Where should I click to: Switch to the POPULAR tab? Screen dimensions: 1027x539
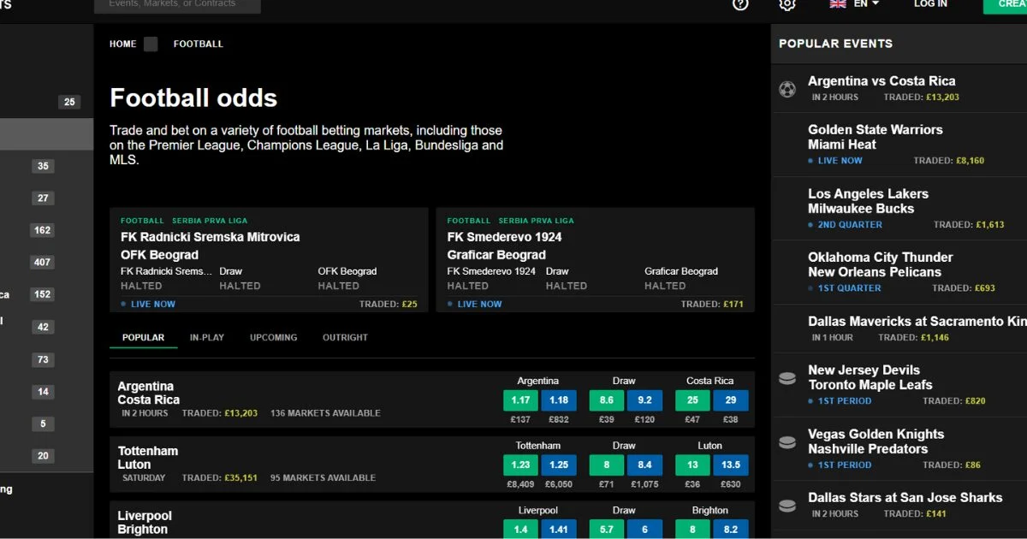(143, 337)
